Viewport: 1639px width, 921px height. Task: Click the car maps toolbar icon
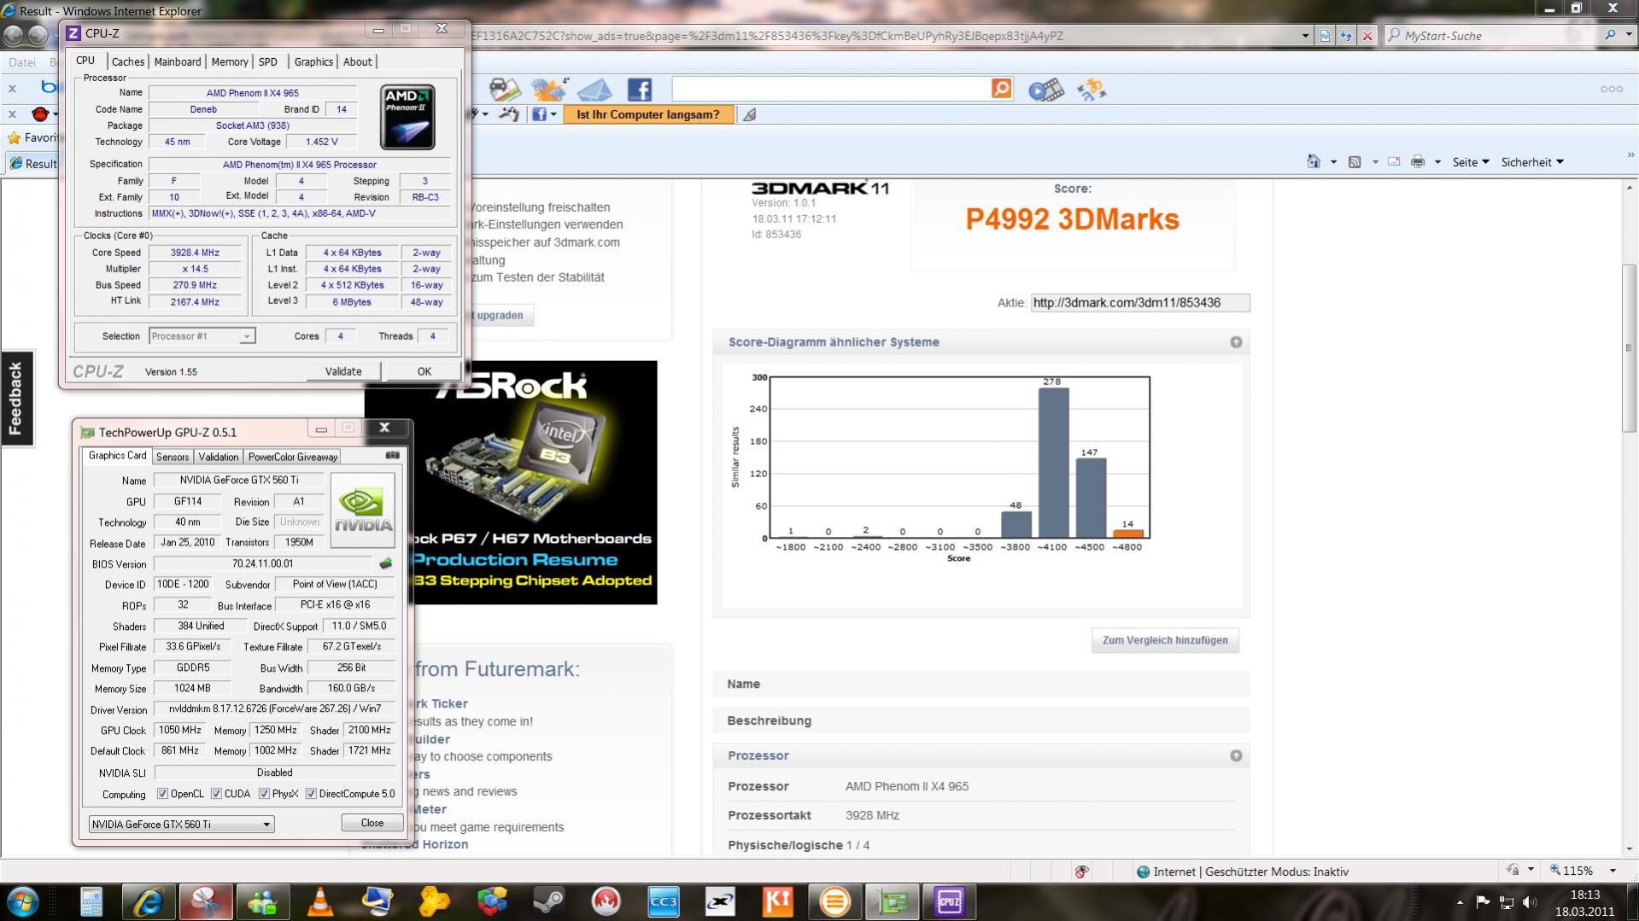[504, 90]
